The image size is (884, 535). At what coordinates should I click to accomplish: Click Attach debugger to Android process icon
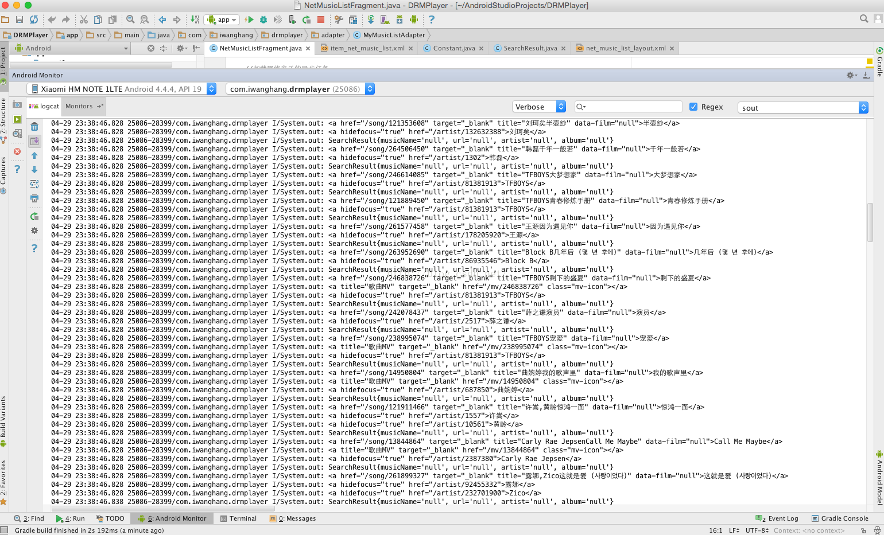point(292,19)
